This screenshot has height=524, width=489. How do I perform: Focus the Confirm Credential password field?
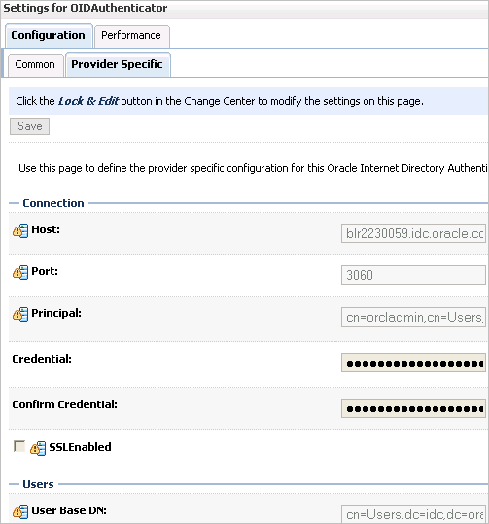413,408
